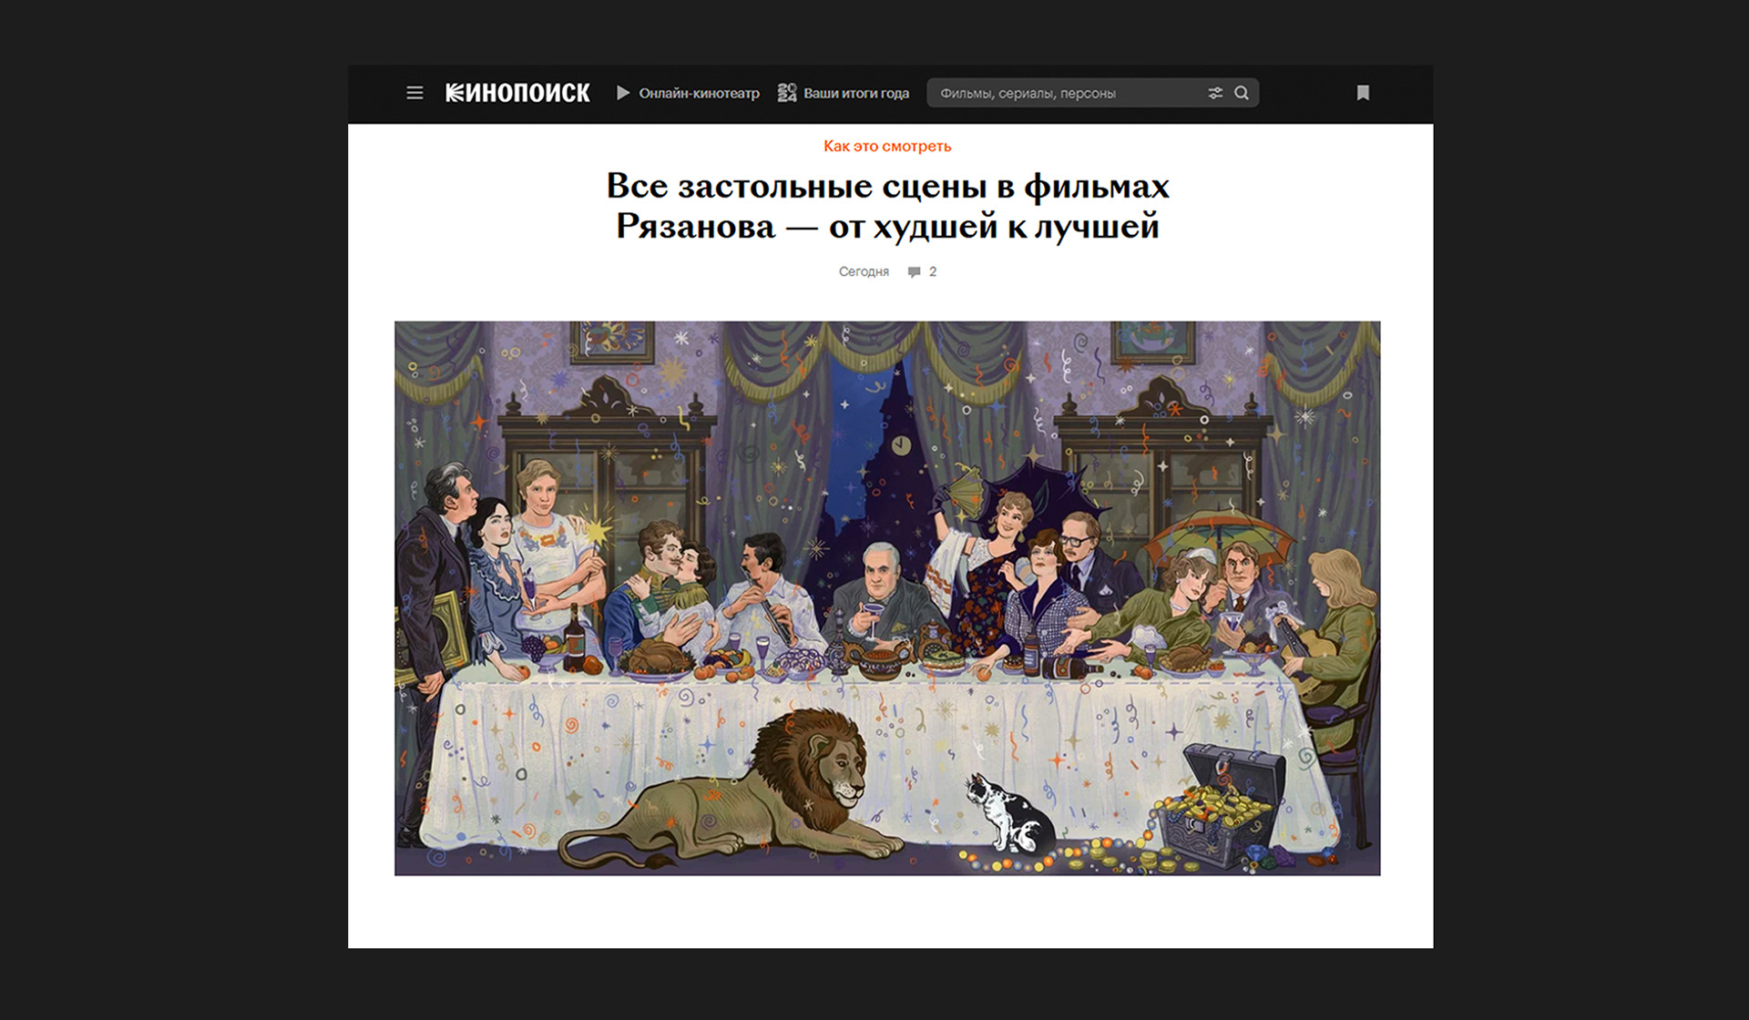Click the comment count 2
Image resolution: width=1749 pixels, height=1020 pixels.
tap(933, 271)
